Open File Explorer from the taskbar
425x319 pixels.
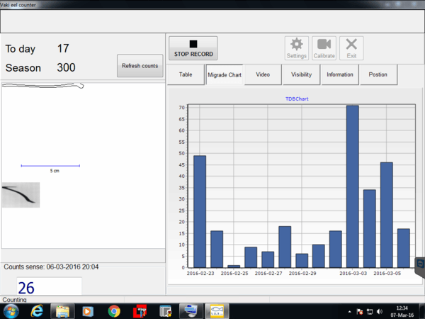coord(62,311)
